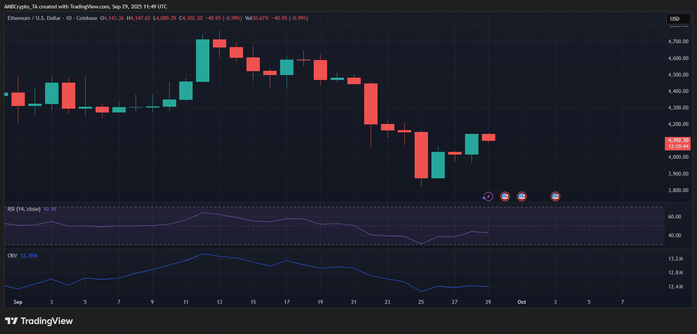Click the RSI 60.00 scale label

point(674,217)
